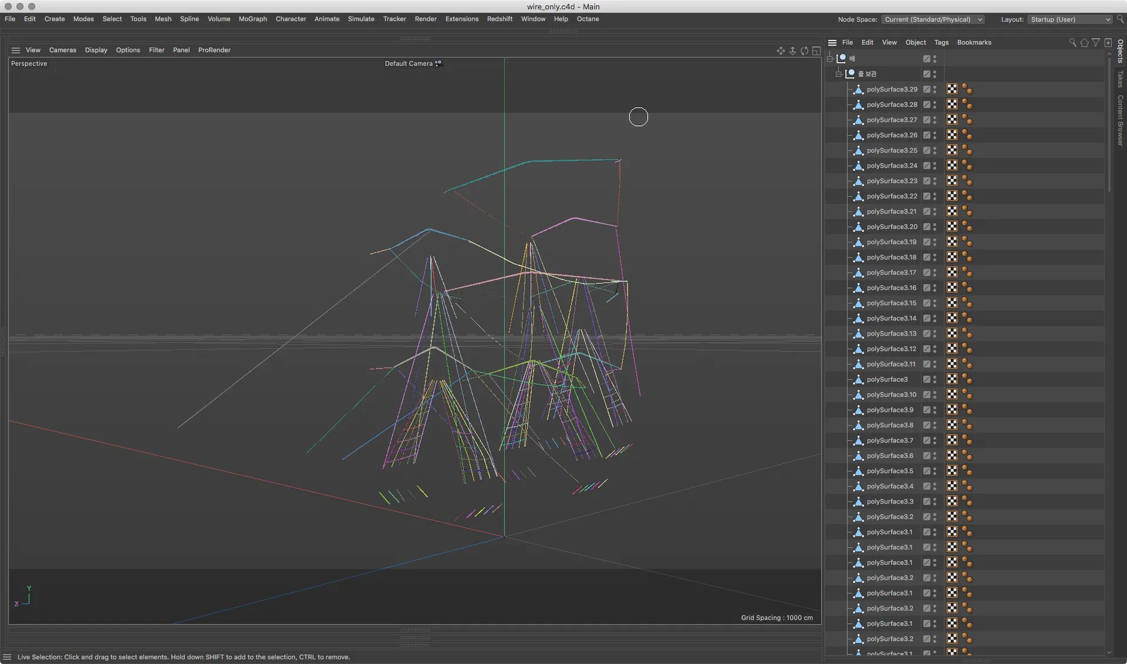Click the viewport move camera icon

(x=781, y=51)
